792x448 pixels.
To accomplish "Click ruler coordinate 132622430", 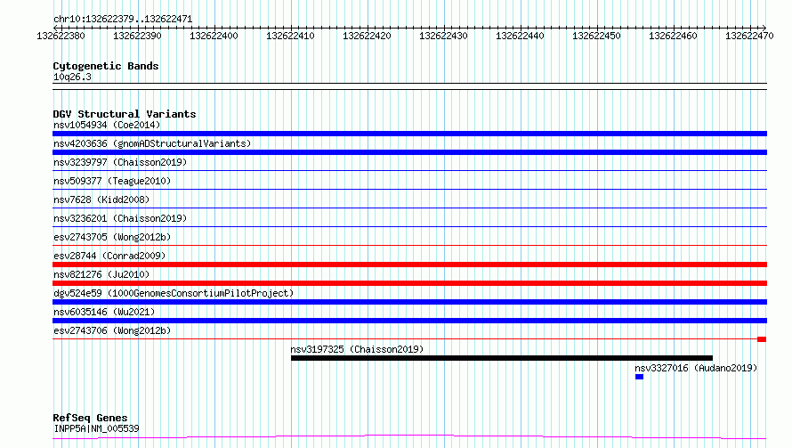I will pyautogui.click(x=443, y=36).
